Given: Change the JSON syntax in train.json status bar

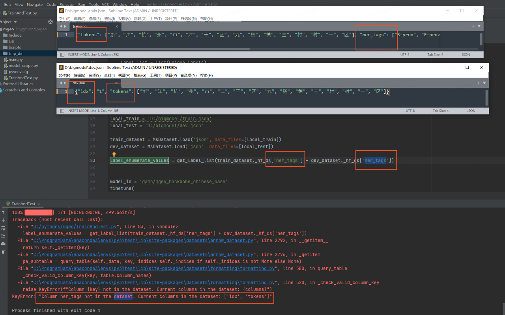Looking at the screenshot, I should pos(466,54).
